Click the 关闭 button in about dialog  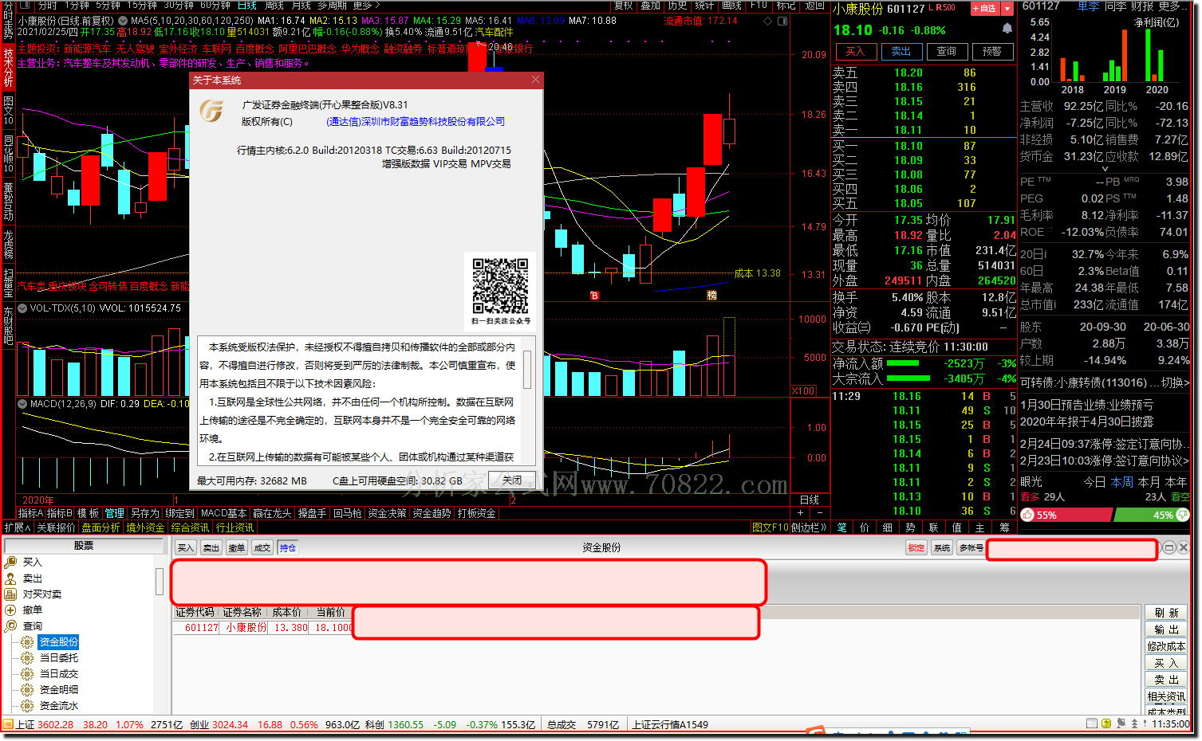click(x=512, y=480)
